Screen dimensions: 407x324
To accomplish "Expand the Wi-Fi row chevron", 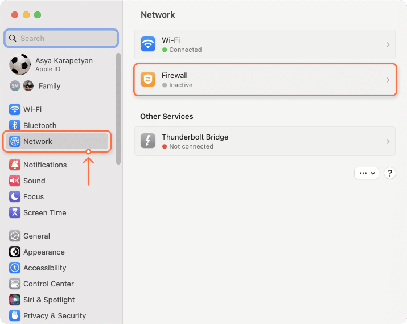I will click(388, 44).
